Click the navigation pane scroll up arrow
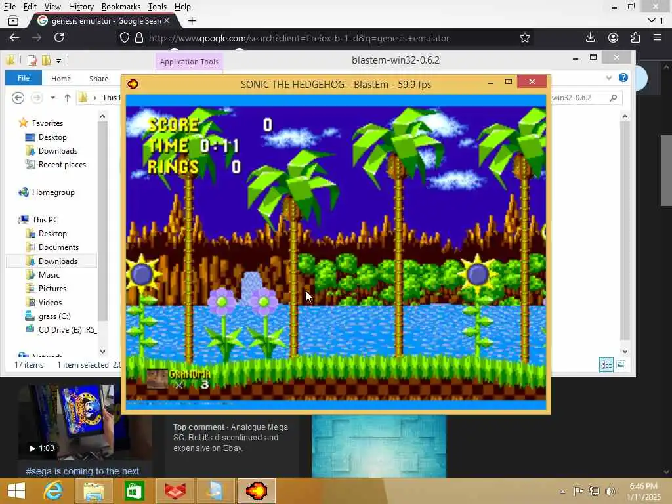Viewport: 672px width, 504px height. pyautogui.click(x=102, y=116)
